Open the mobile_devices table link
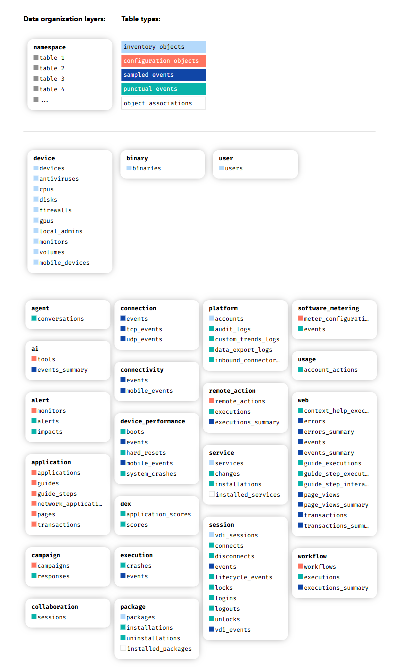This screenshot has height=669, width=399. pyautogui.click(x=64, y=263)
